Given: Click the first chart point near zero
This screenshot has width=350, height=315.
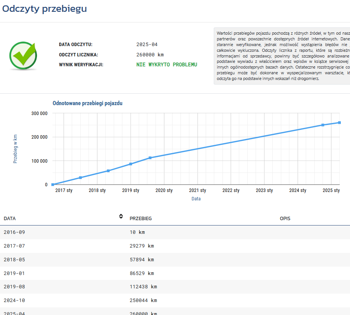Looking at the screenshot, I should 53,184.
